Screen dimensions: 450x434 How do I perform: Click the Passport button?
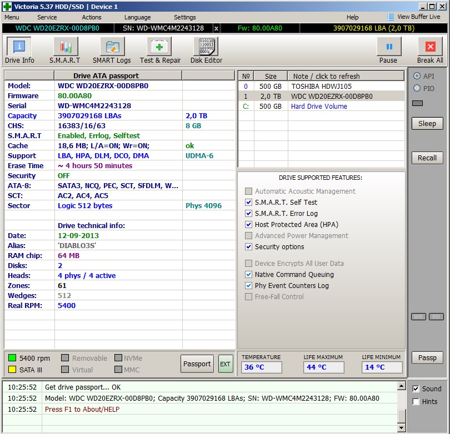[x=197, y=364]
